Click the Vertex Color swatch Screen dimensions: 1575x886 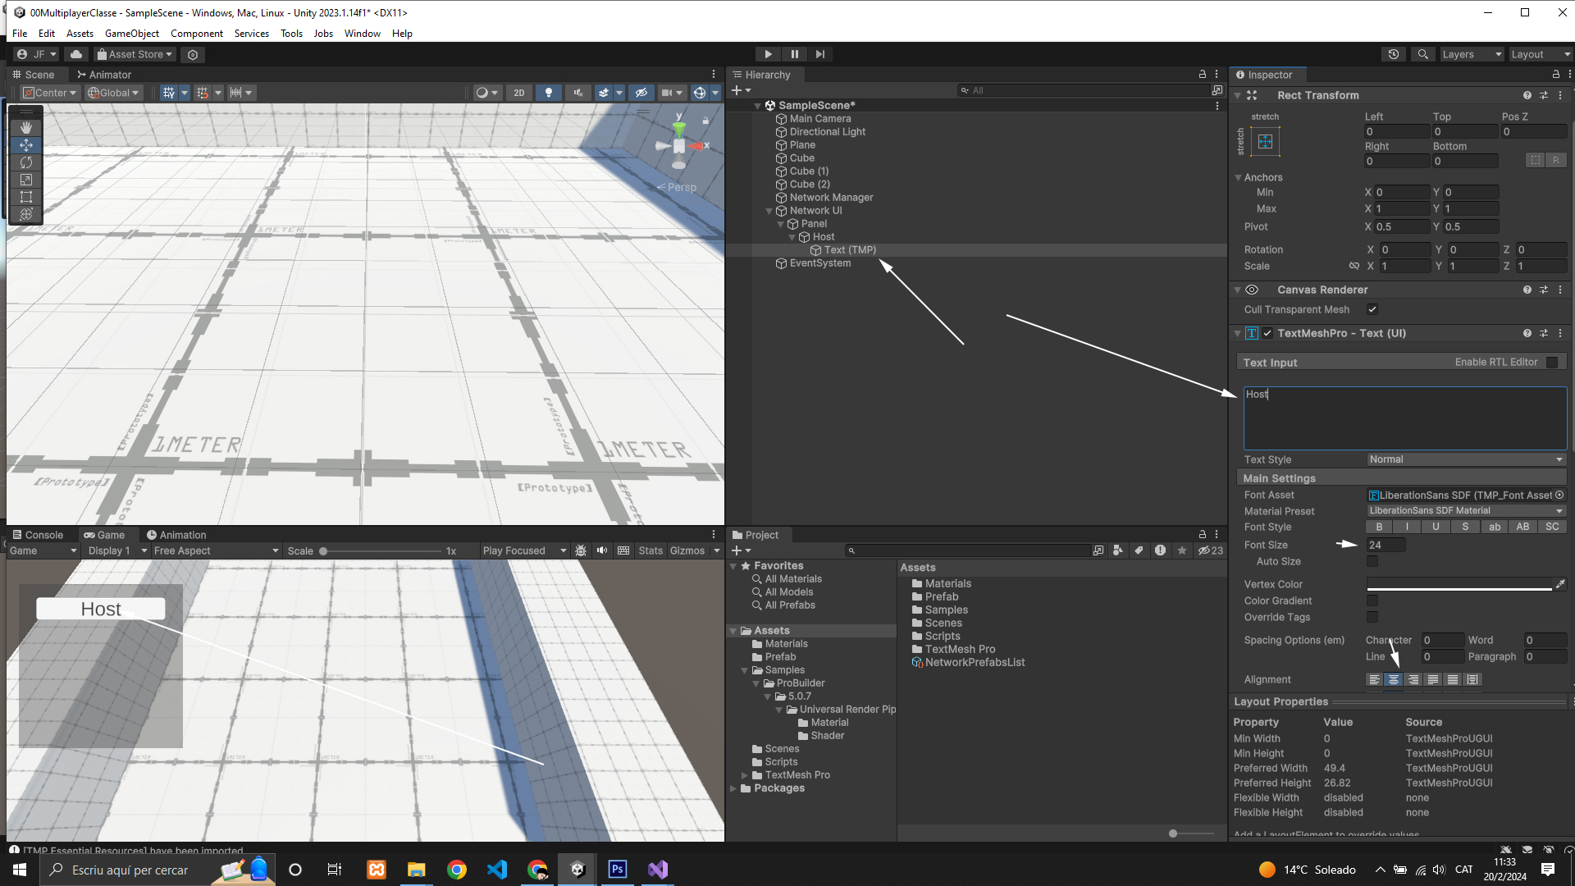tap(1459, 584)
